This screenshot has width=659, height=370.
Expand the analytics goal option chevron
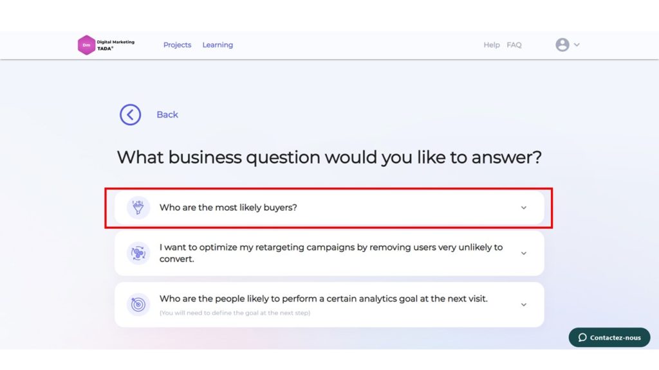pos(524,304)
